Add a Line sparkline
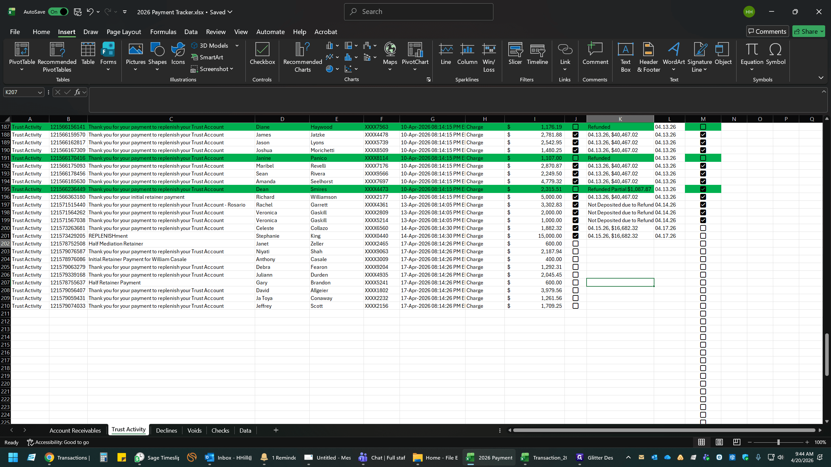The image size is (831, 467). click(446, 54)
